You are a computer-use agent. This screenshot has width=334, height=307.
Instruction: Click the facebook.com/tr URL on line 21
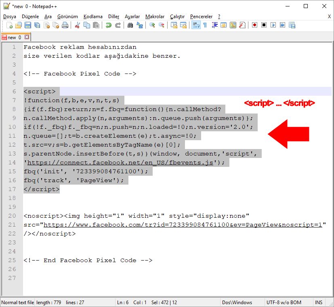(x=183, y=225)
